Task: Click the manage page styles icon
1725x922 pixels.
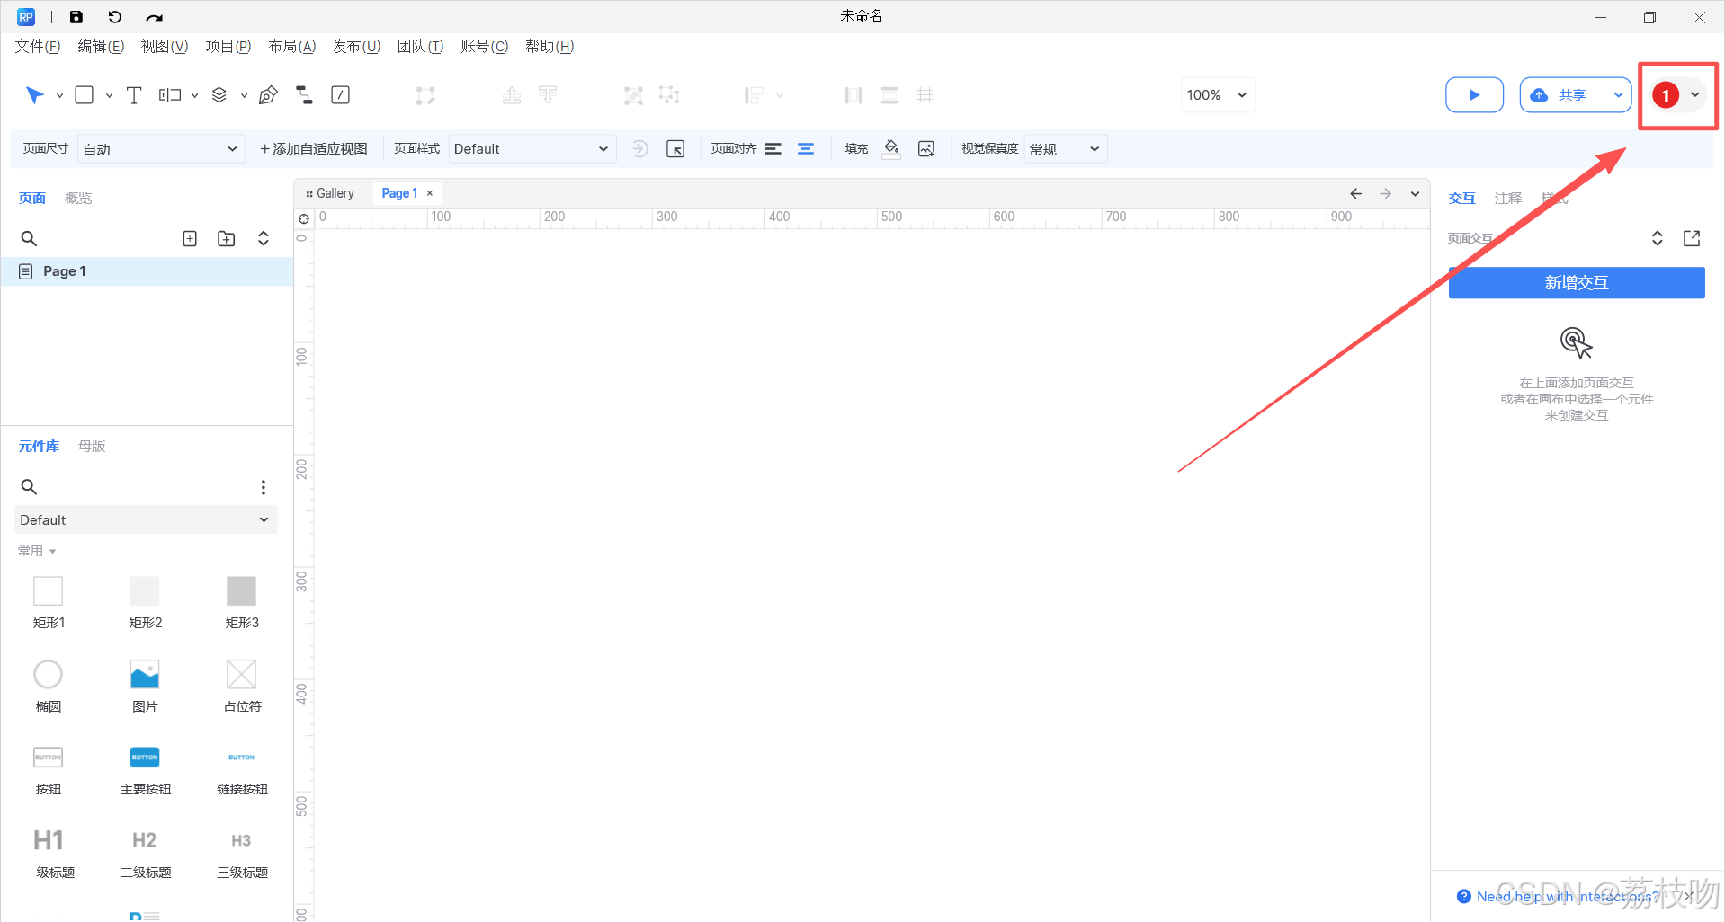Action: point(675,149)
